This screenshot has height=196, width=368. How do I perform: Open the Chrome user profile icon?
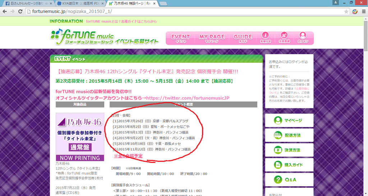(335, 2)
